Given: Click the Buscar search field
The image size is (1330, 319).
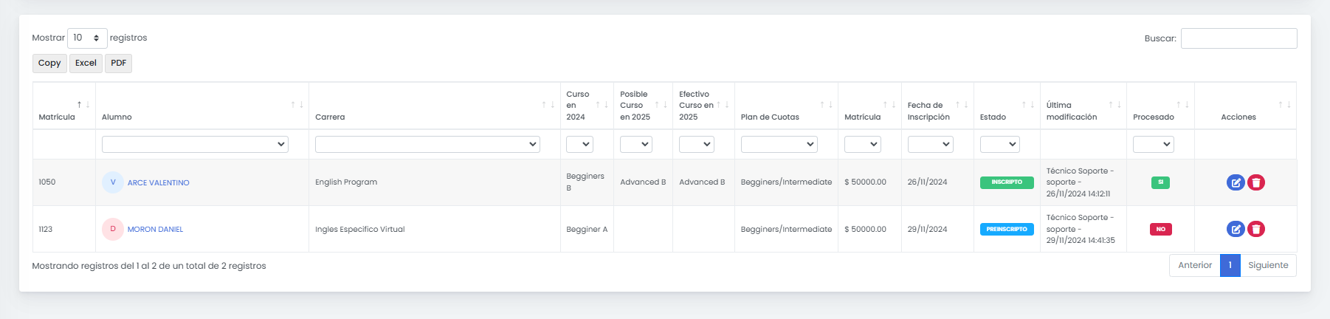Looking at the screenshot, I should click(x=1238, y=38).
